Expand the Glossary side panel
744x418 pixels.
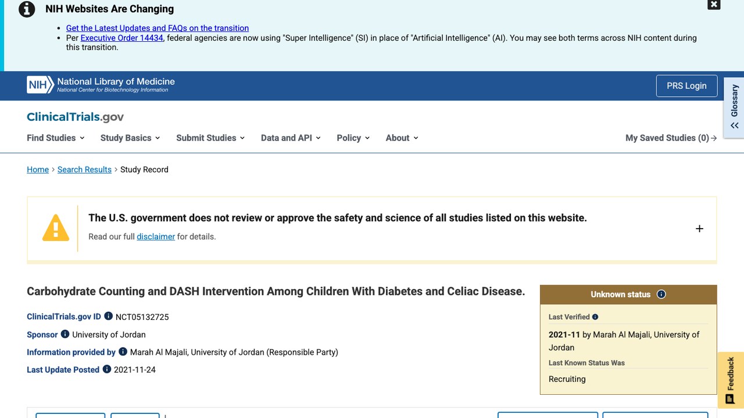[x=734, y=108]
